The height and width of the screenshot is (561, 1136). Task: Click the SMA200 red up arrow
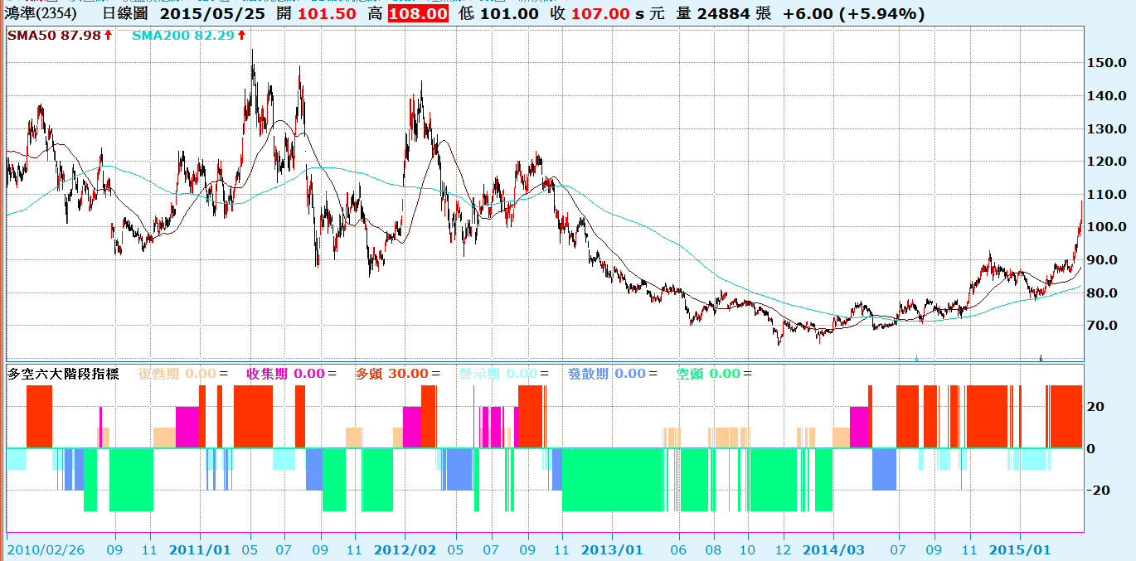tap(241, 35)
